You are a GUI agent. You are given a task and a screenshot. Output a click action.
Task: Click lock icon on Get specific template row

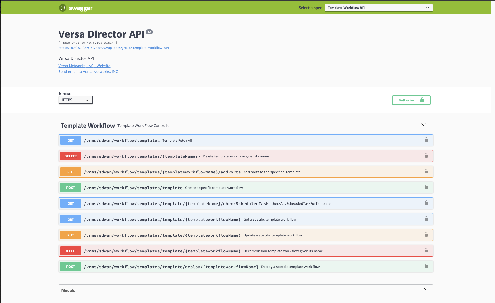426,219
